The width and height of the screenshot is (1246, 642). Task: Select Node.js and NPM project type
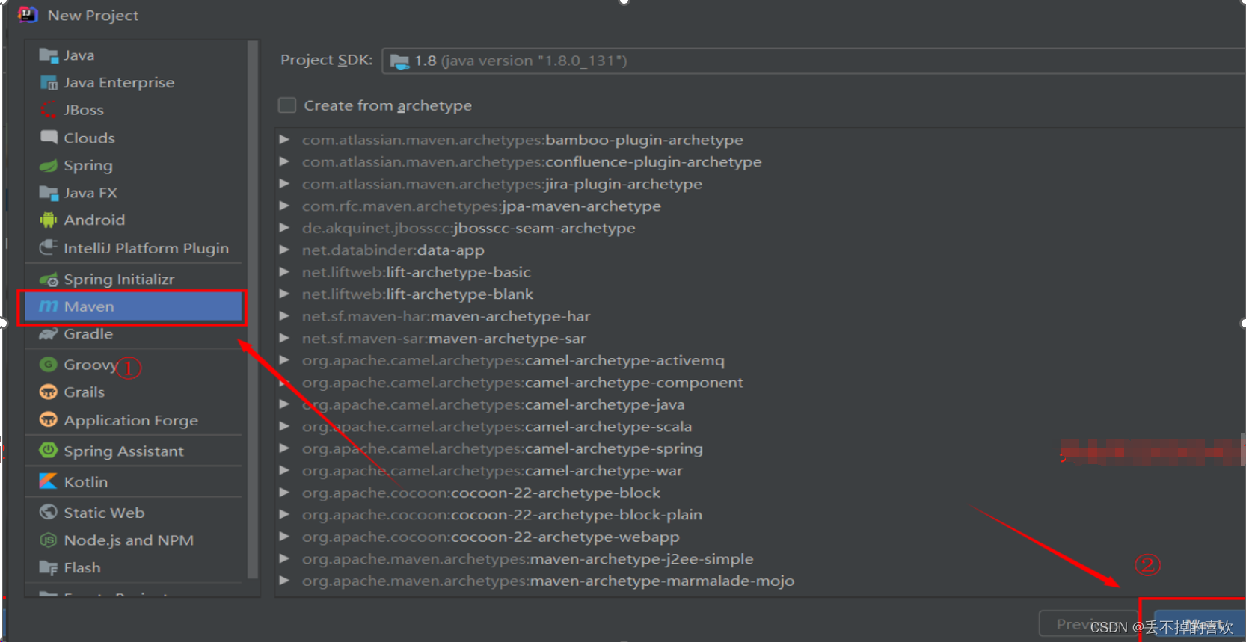[x=135, y=540]
